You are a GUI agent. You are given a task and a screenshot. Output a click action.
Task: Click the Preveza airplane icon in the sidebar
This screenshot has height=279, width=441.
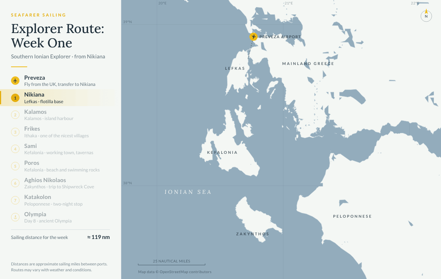pyautogui.click(x=15, y=80)
